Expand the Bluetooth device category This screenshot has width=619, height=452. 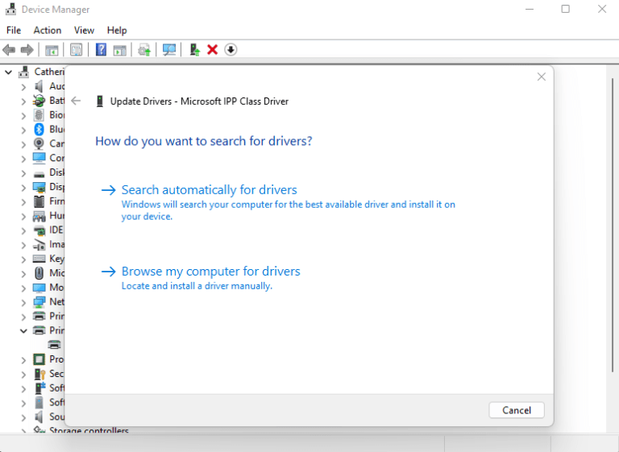[x=23, y=130]
